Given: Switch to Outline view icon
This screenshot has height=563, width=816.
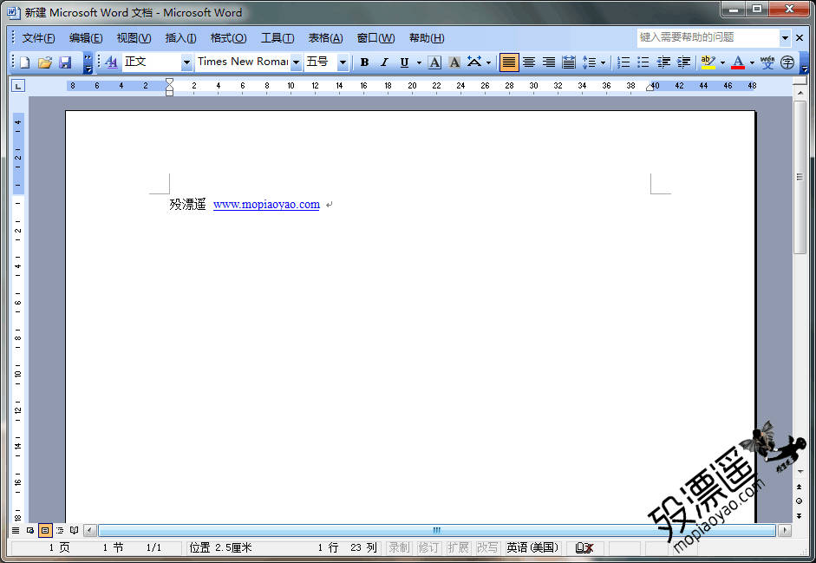Looking at the screenshot, I should click(60, 530).
